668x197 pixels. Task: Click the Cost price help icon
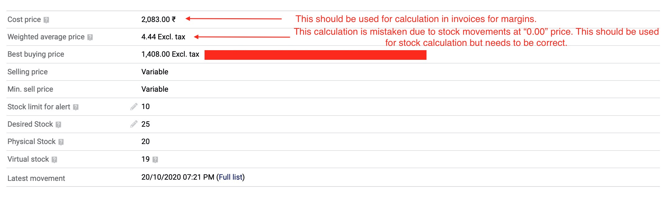pyautogui.click(x=47, y=20)
